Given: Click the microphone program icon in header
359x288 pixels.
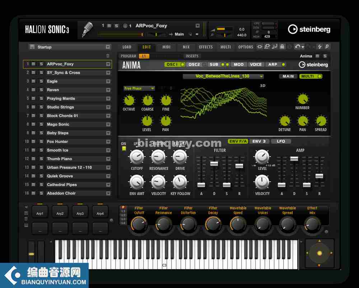Looking at the screenshot, I should [x=88, y=29].
